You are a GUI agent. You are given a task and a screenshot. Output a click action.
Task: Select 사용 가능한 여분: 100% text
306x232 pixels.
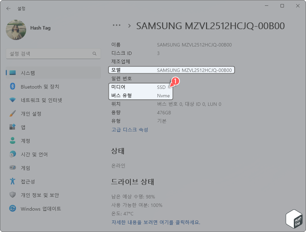point(137,205)
